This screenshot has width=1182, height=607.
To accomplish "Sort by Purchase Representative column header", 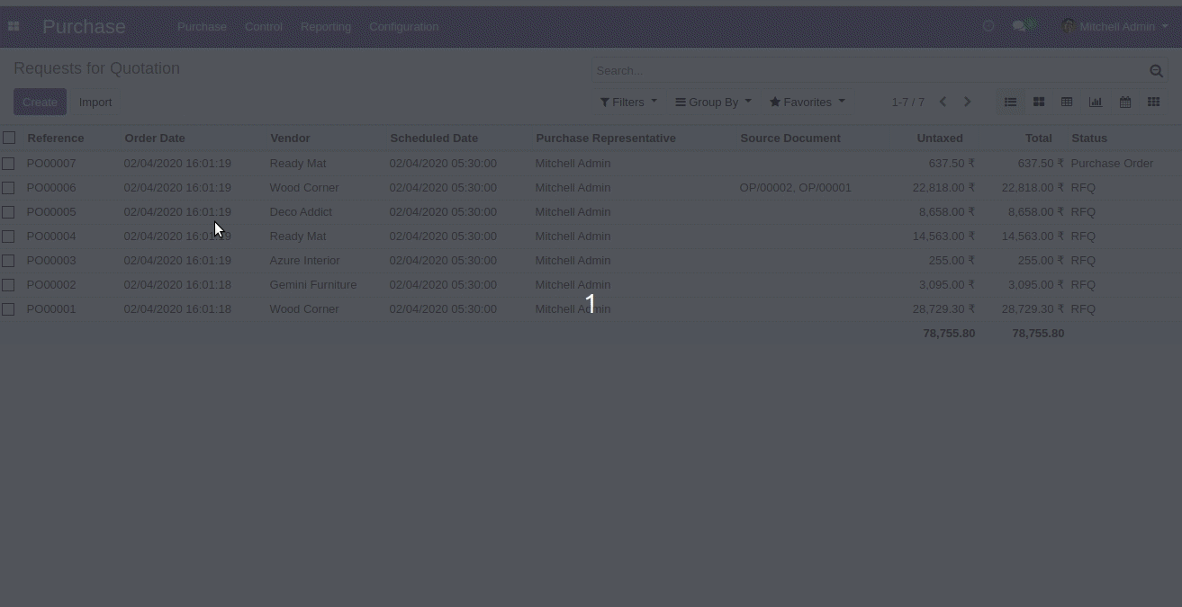I will [606, 138].
